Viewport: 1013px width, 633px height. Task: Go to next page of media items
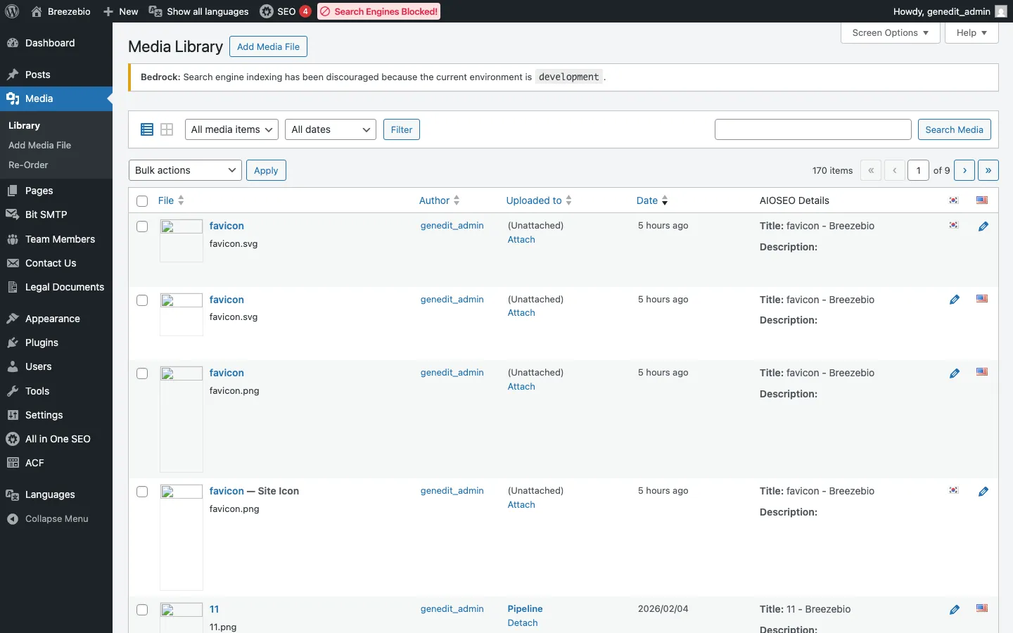point(965,170)
